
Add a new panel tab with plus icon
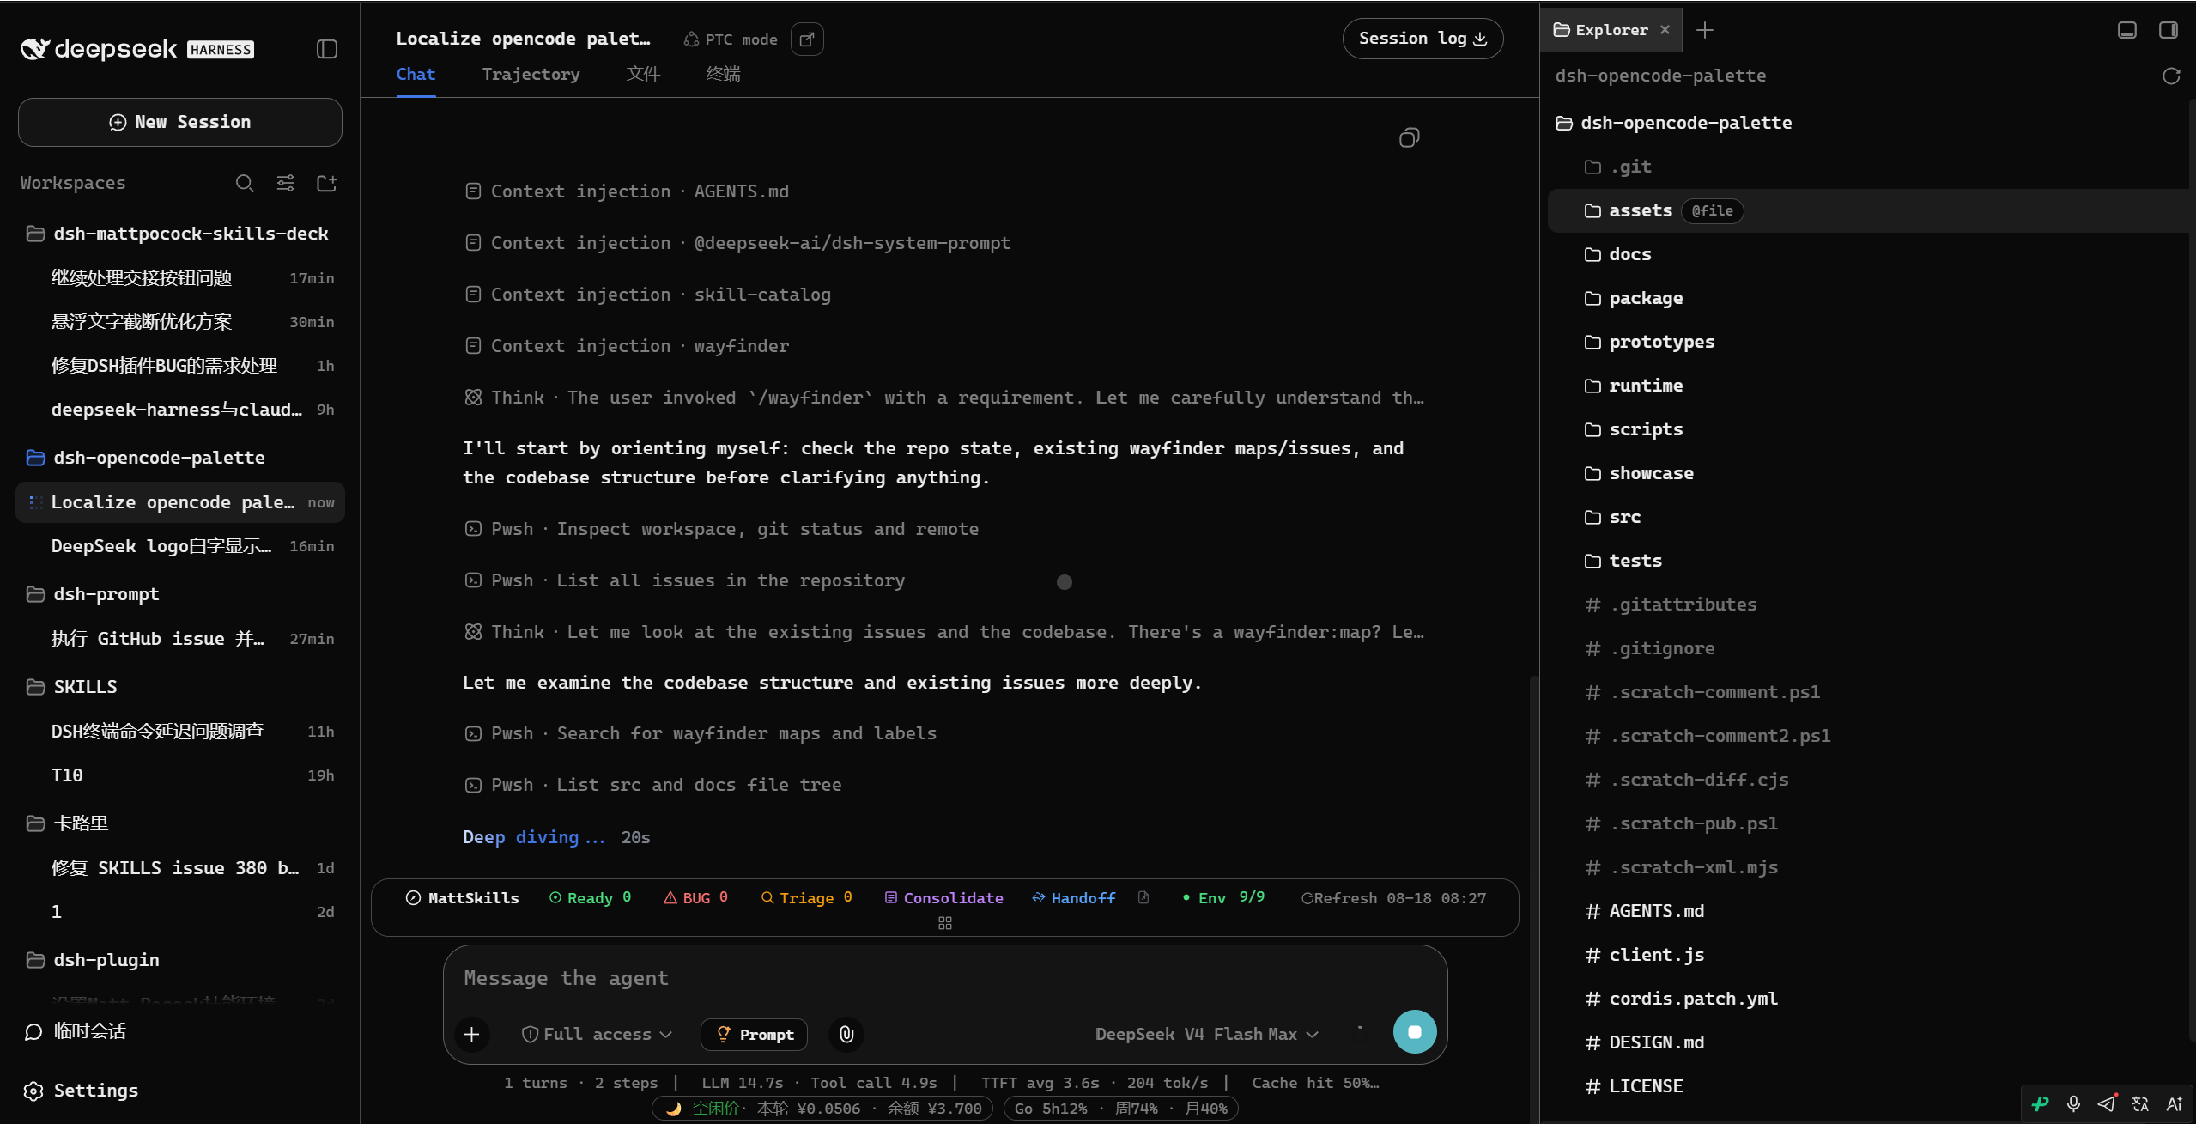click(x=1705, y=30)
